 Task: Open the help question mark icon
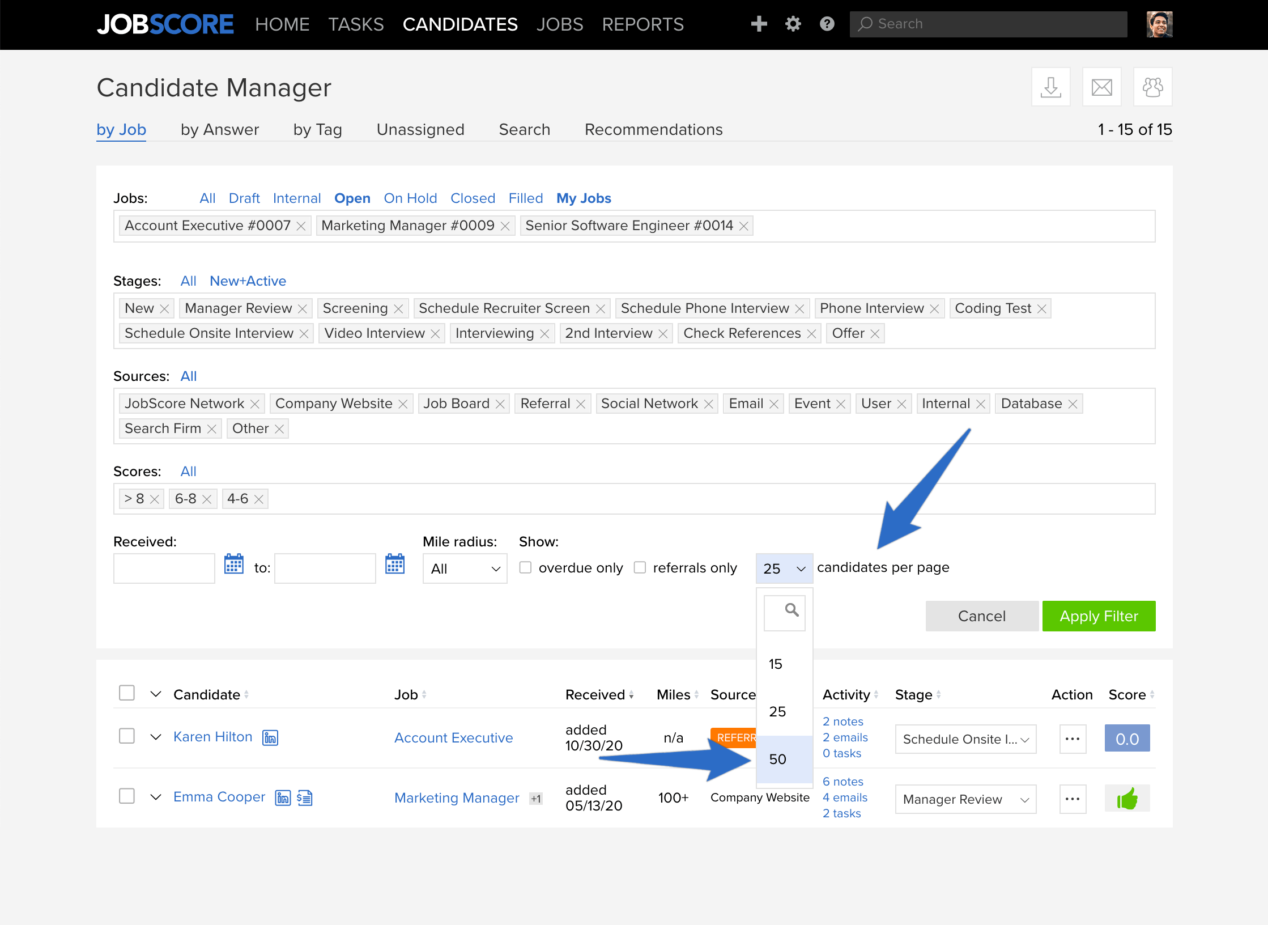[827, 24]
